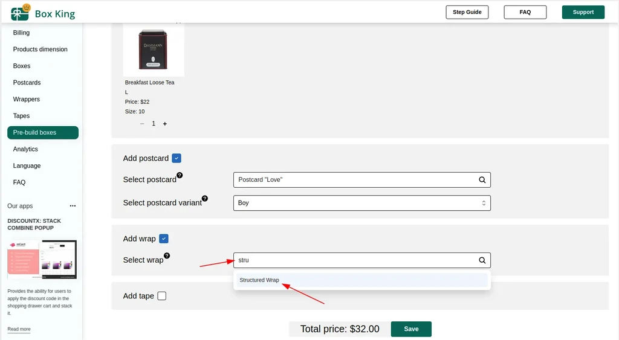The width and height of the screenshot is (619, 340).
Task: Increase Breakfast Loose Tea quantity with plus
Action: [x=165, y=124]
